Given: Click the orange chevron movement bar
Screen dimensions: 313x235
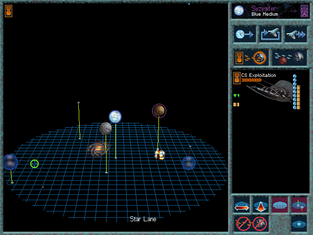Looking at the screenshot, I should coord(251,80).
